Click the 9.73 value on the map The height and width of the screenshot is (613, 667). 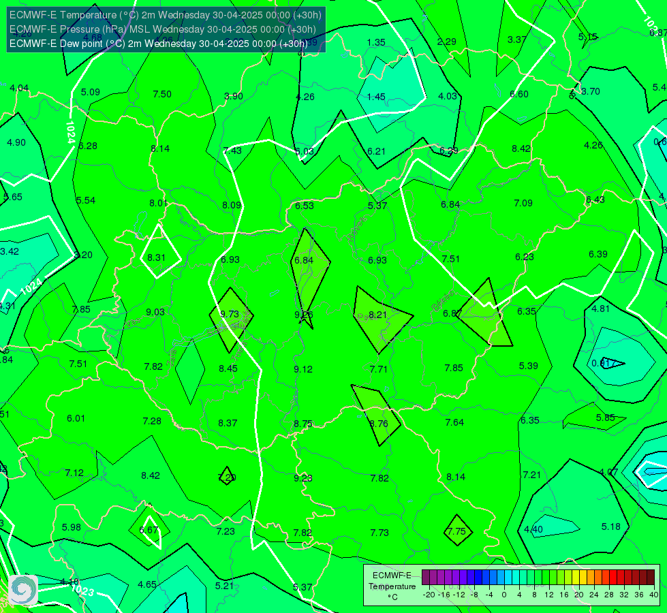pos(230,315)
